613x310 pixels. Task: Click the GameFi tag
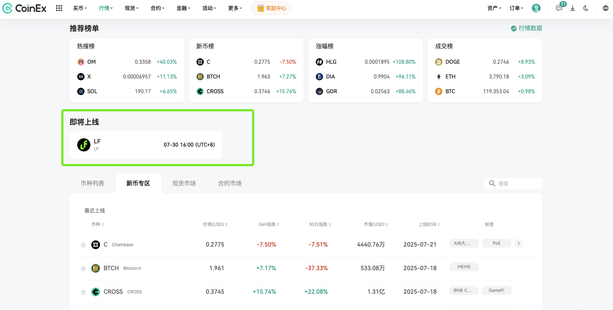point(497,290)
